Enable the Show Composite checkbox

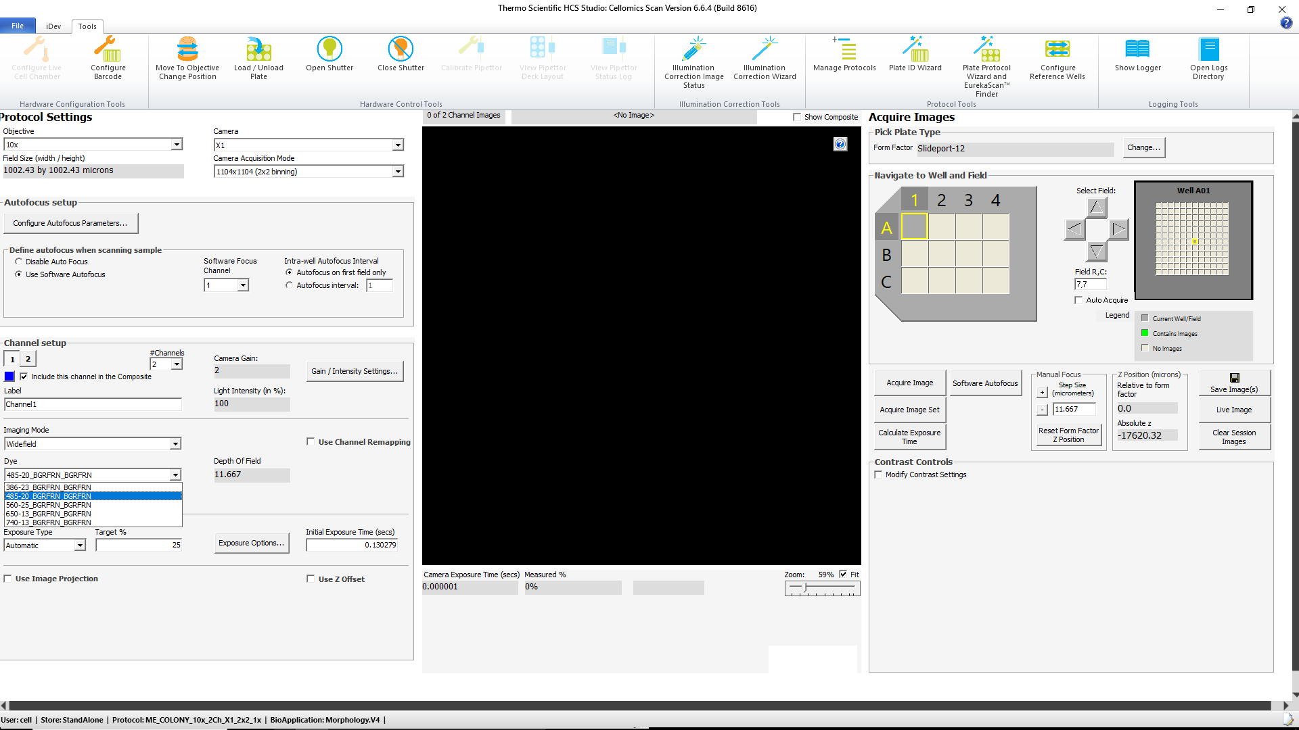[797, 117]
